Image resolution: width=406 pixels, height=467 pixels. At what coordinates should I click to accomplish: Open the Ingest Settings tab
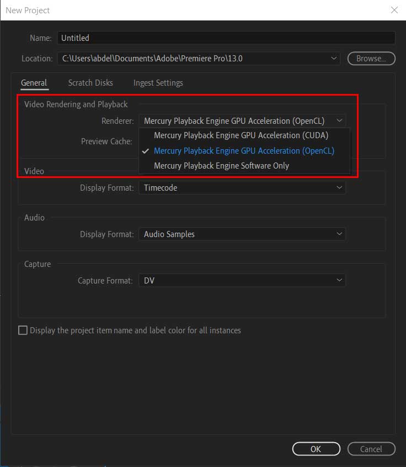pyautogui.click(x=158, y=83)
